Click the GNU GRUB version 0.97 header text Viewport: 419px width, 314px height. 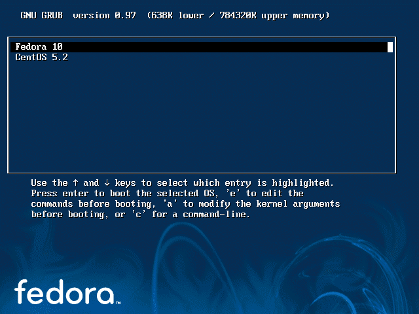(78, 15)
